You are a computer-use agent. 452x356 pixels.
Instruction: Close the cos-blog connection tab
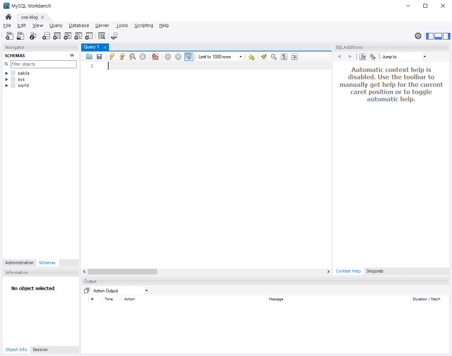[x=42, y=17]
